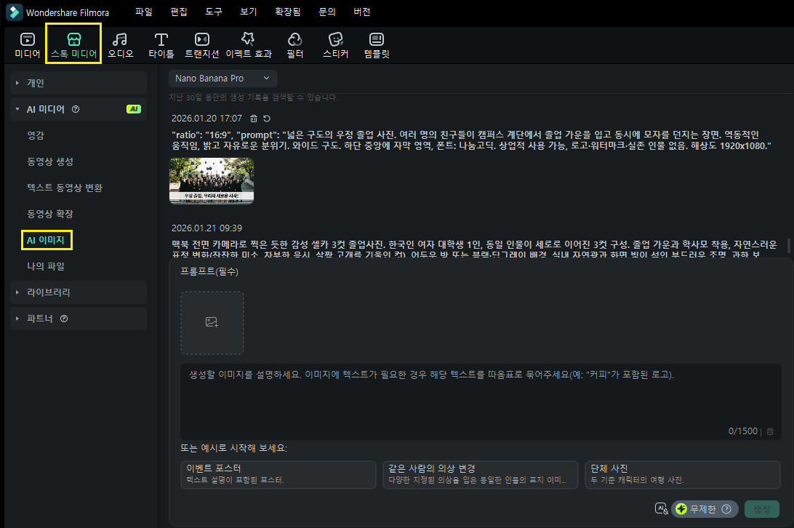
Task: Toggle the AI watermark icon near 무제한
Action: click(x=661, y=509)
